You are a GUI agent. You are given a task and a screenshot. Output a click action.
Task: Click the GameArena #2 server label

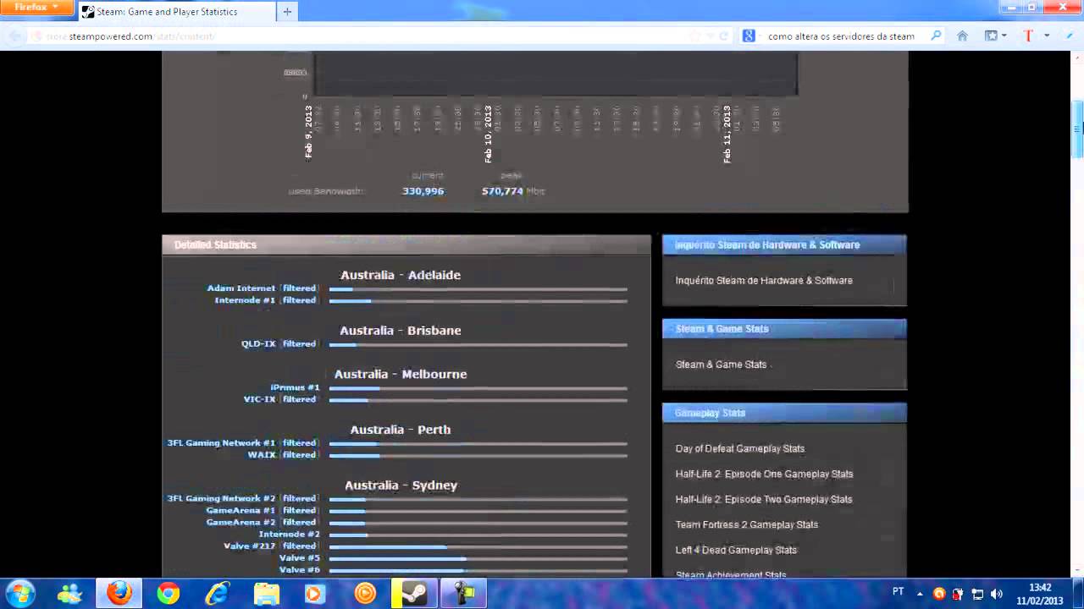(x=241, y=523)
